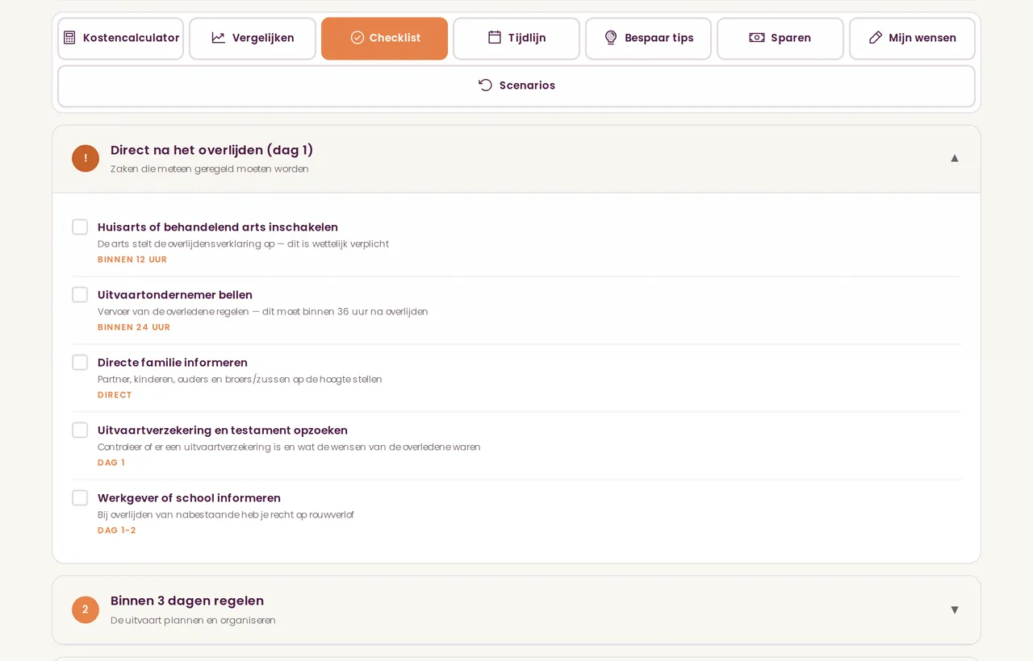The image size is (1033, 661).
Task: Click the circular arrow icon on Scenarios
Action: click(485, 85)
